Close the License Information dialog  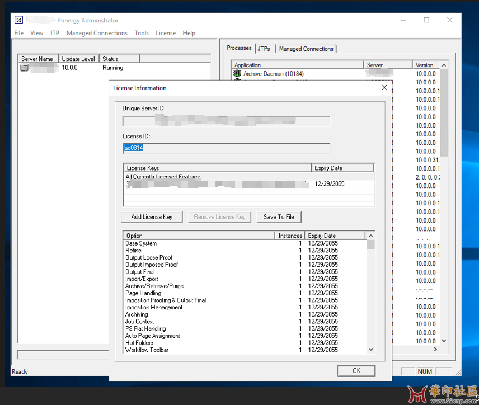(x=384, y=88)
